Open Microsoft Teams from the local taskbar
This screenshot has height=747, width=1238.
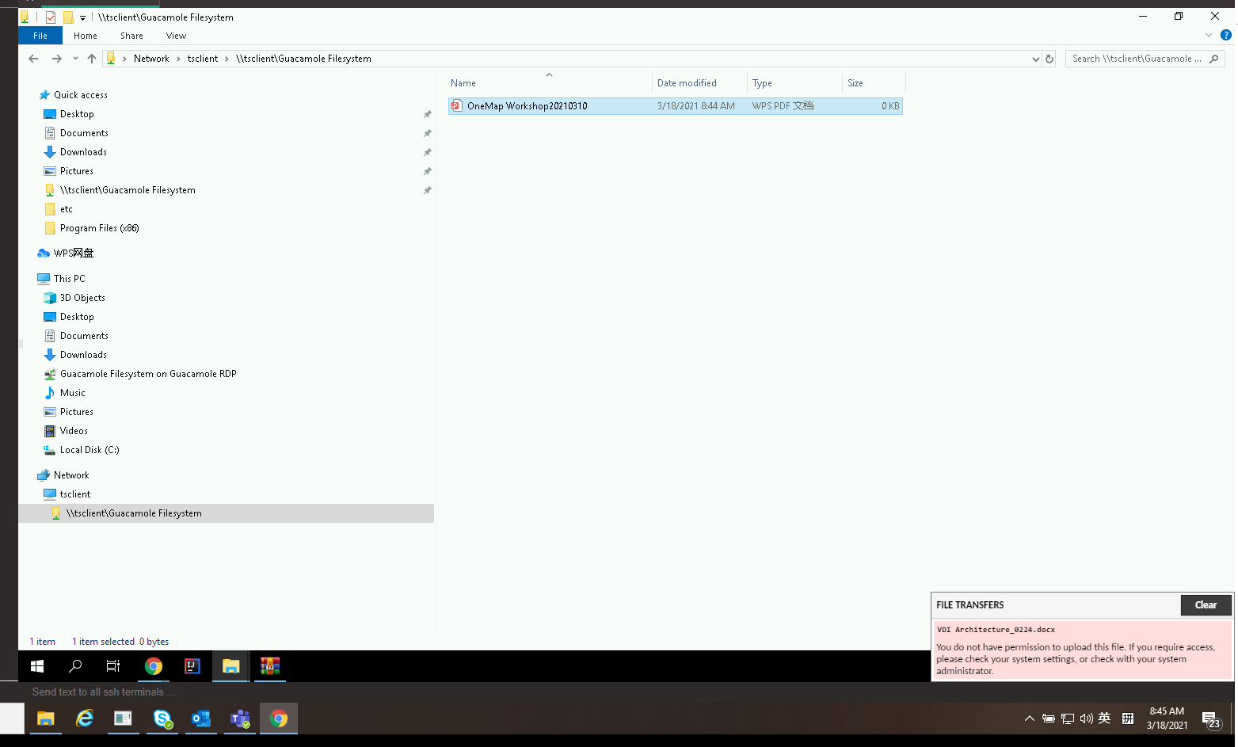pos(240,718)
